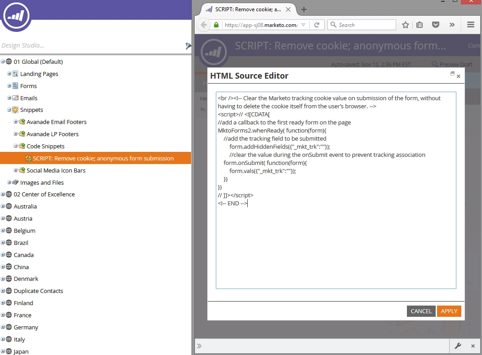This screenshot has width=482, height=355.
Task: Bookmark this page with the star icon
Action: coord(406,25)
